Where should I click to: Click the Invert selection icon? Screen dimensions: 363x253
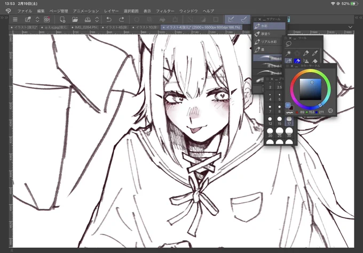203,20
